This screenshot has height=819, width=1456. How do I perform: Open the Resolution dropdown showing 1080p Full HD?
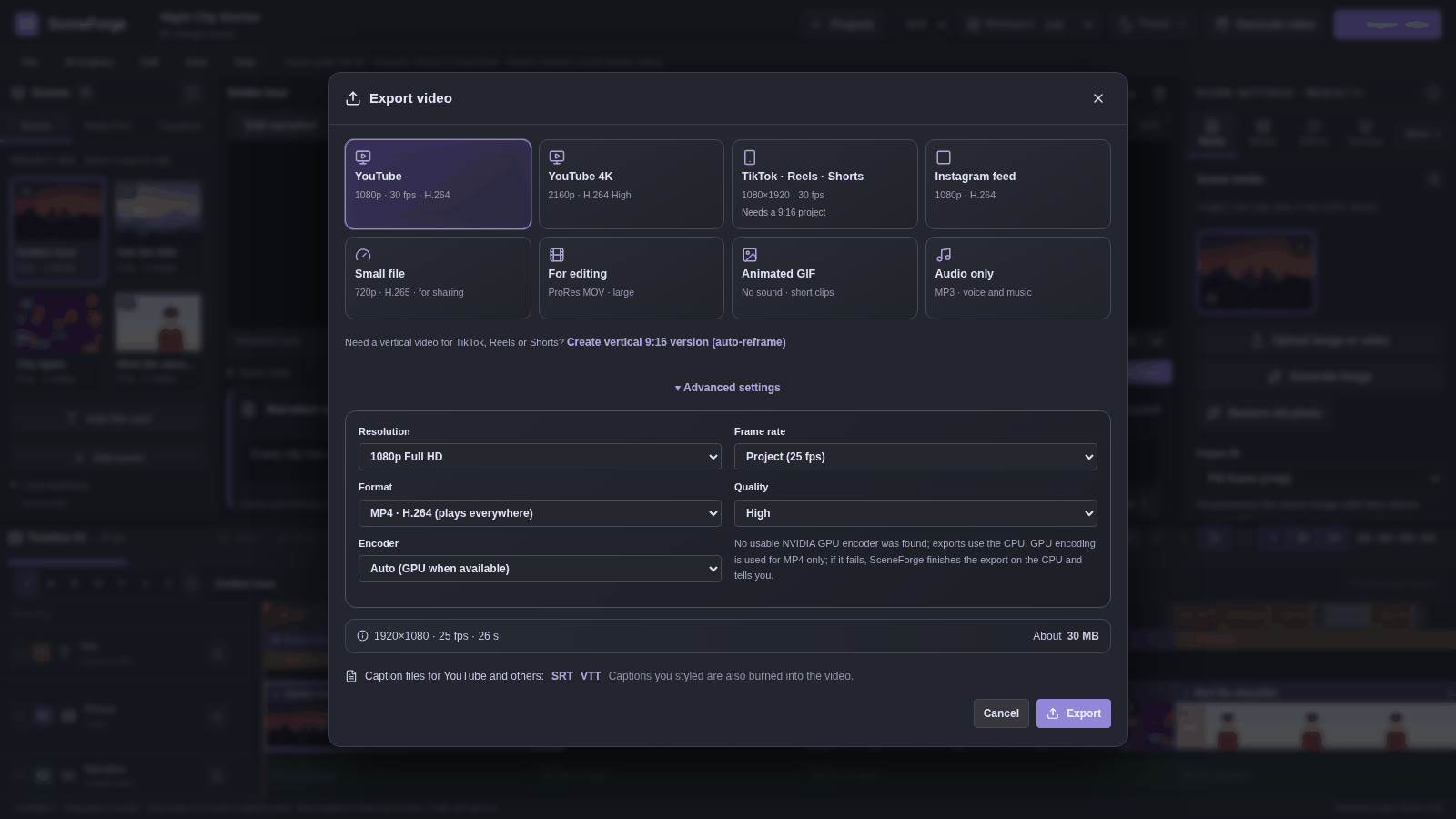[540, 457]
